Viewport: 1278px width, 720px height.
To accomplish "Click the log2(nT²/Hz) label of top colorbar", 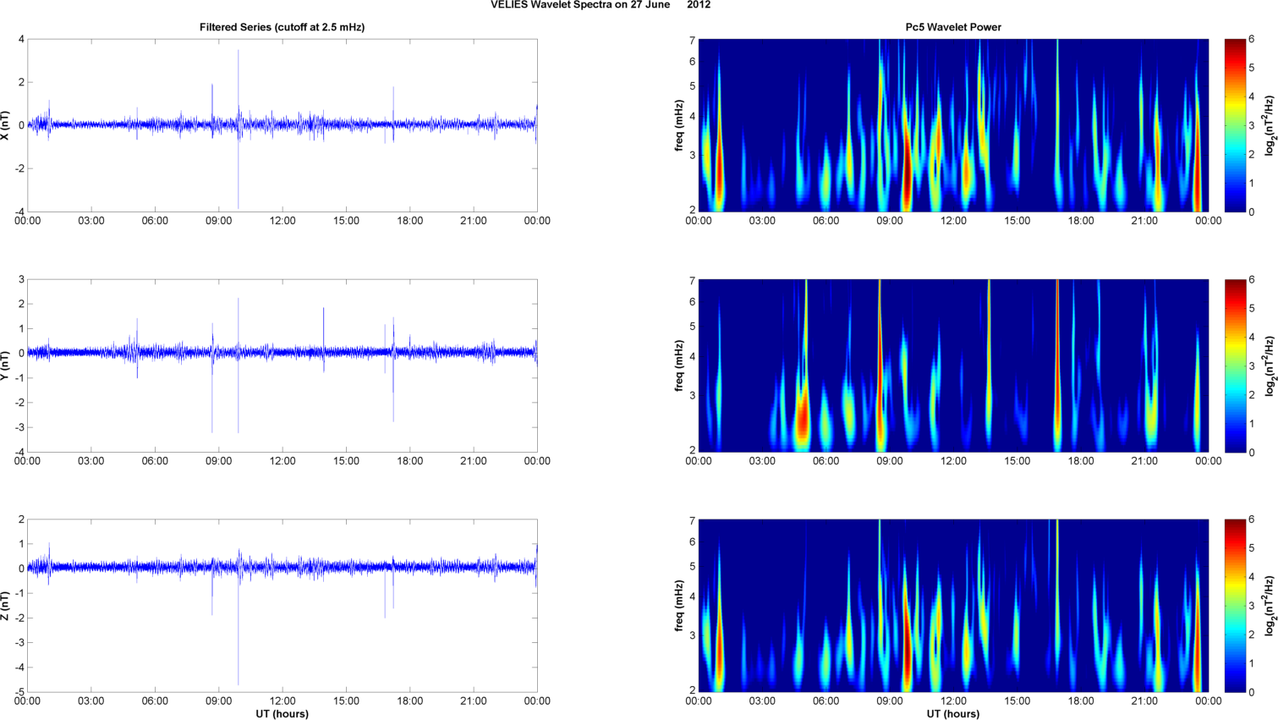I will [x=1270, y=125].
